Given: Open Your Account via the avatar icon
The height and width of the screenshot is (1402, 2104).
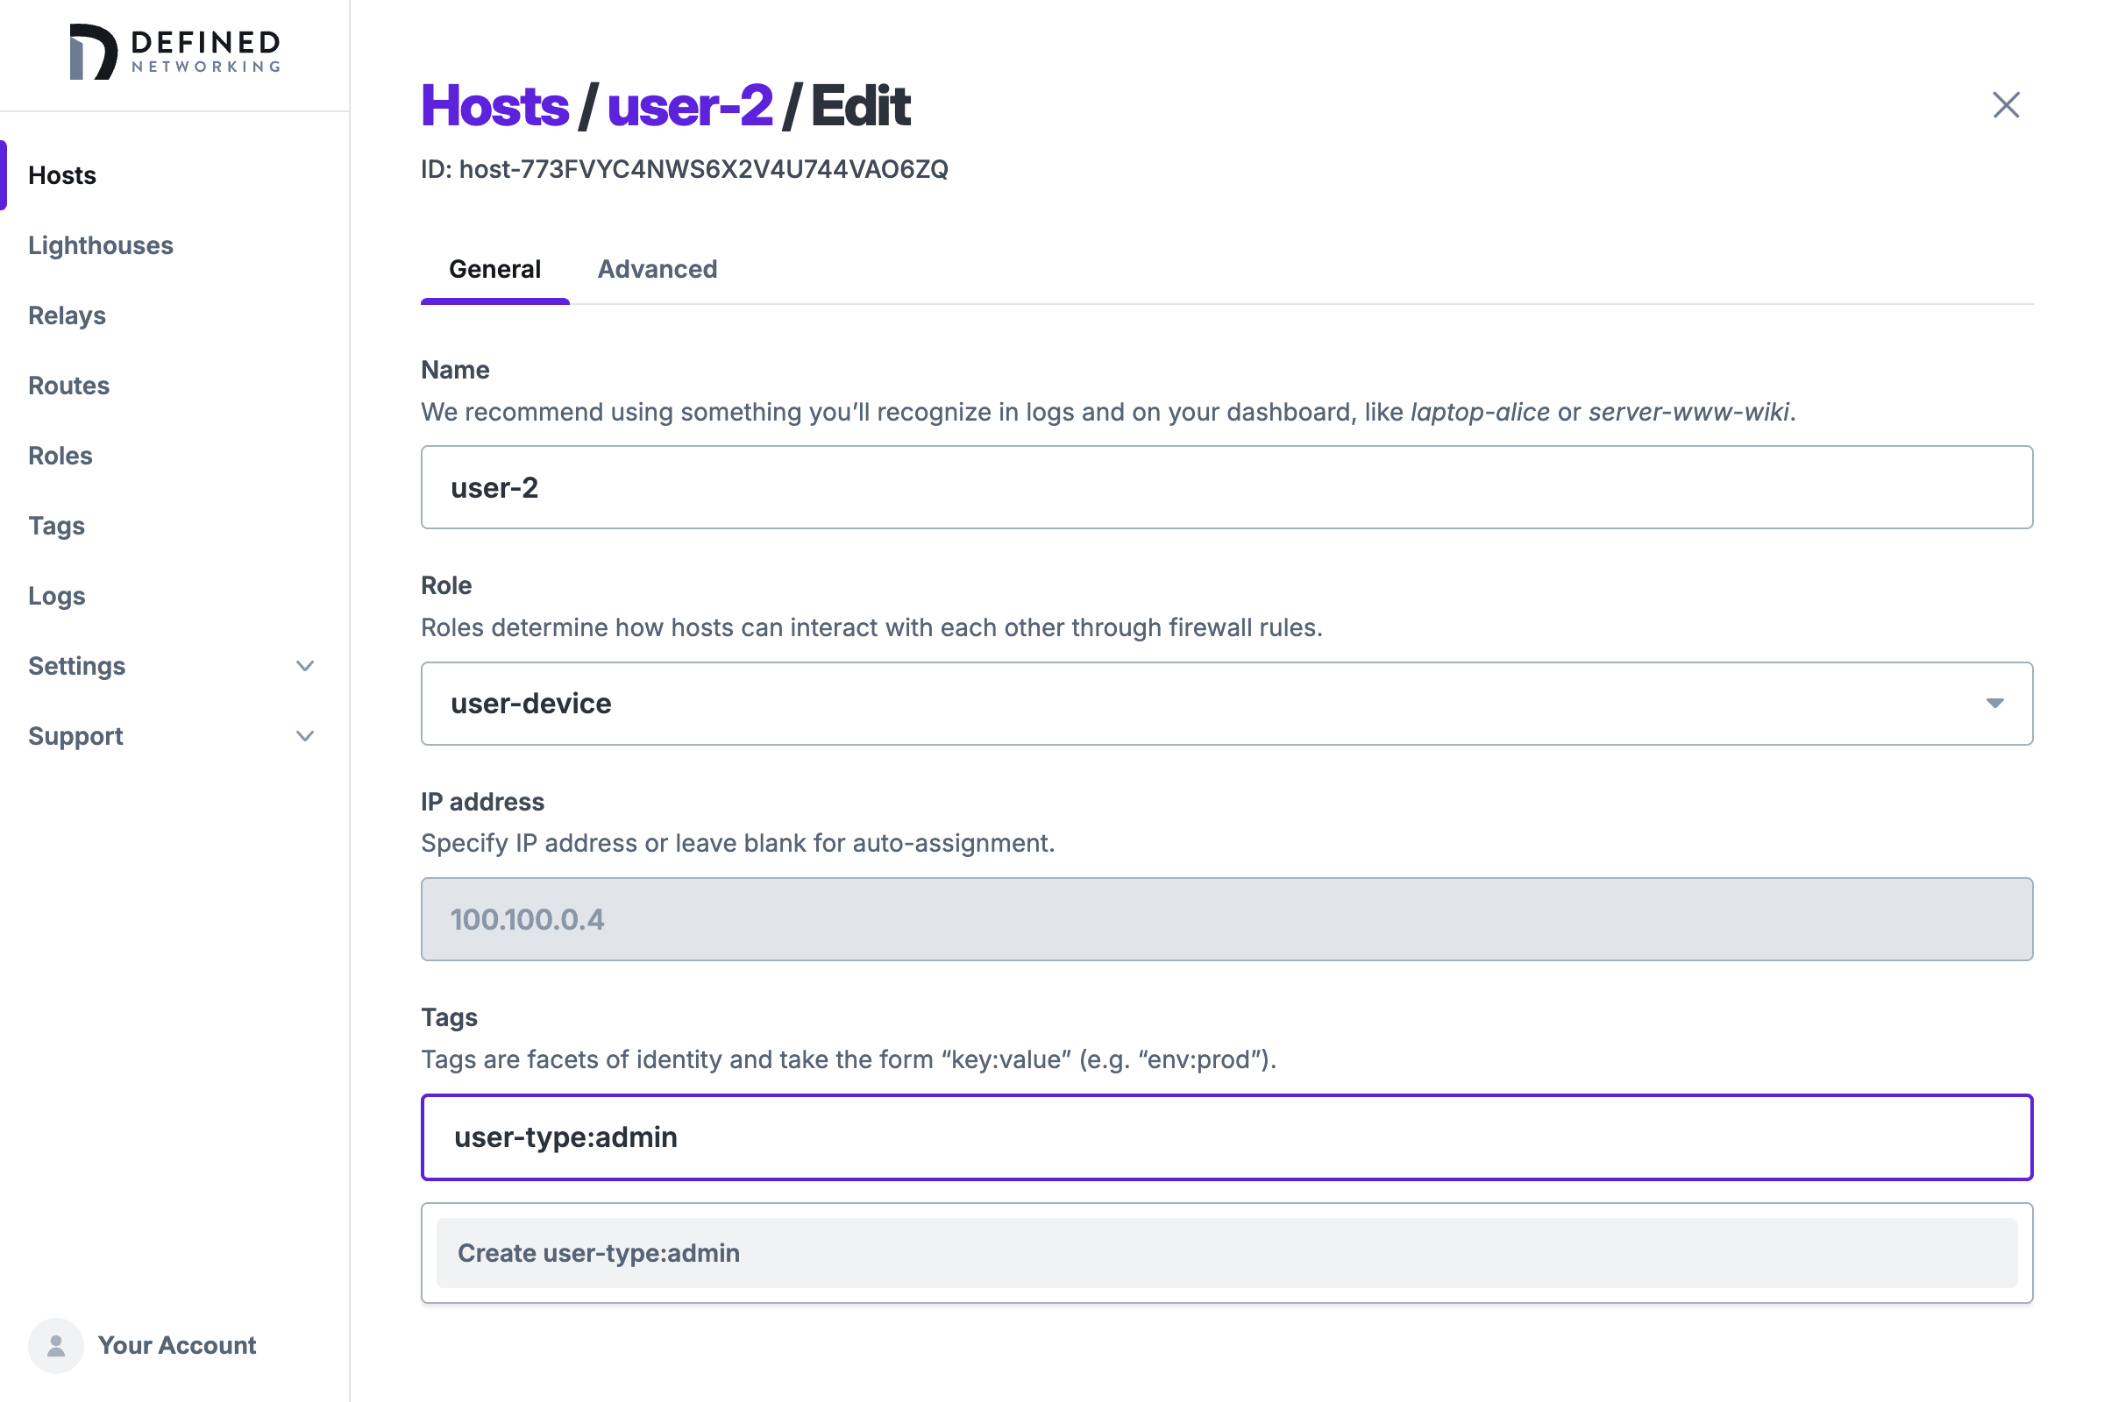Looking at the screenshot, I should [x=55, y=1345].
